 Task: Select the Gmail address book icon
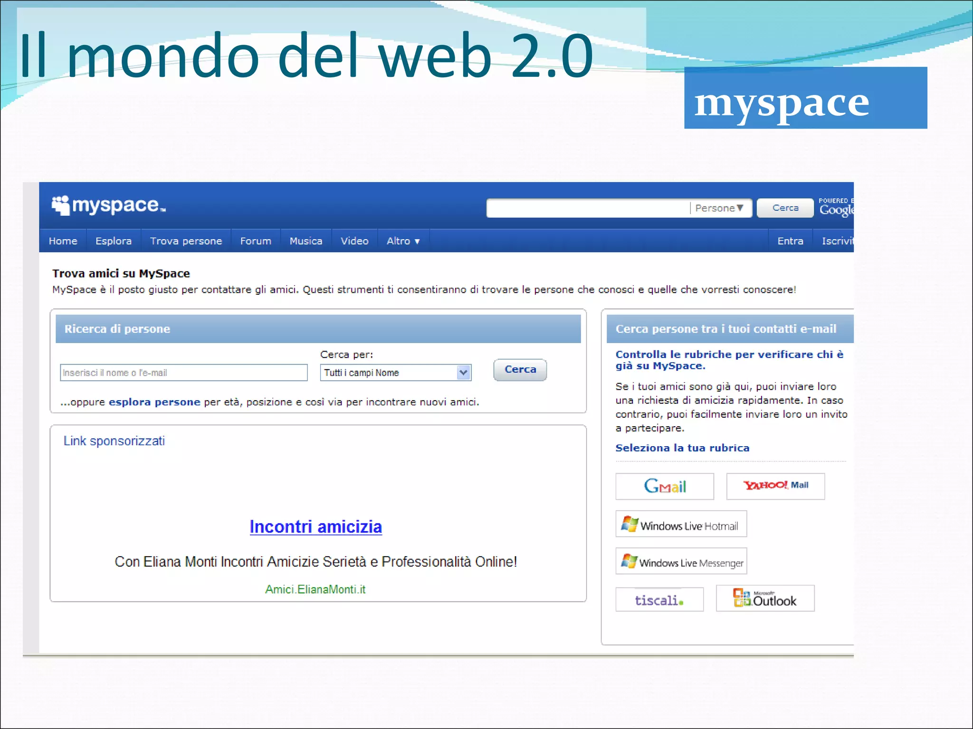click(x=665, y=486)
